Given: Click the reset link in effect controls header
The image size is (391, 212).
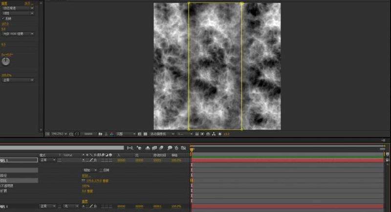Looking at the screenshot, I should (x=5, y=3).
